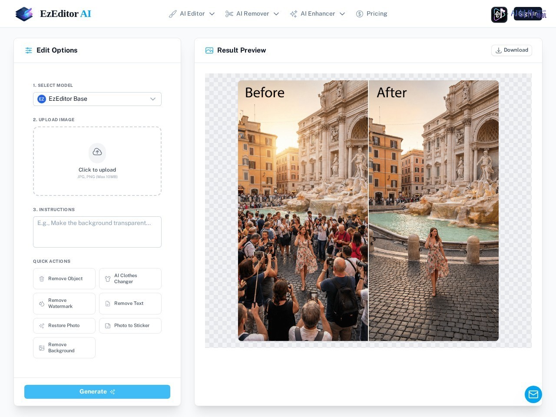
Task: Click the '3. INSTRUCTIONS' label
Action: 54,210
